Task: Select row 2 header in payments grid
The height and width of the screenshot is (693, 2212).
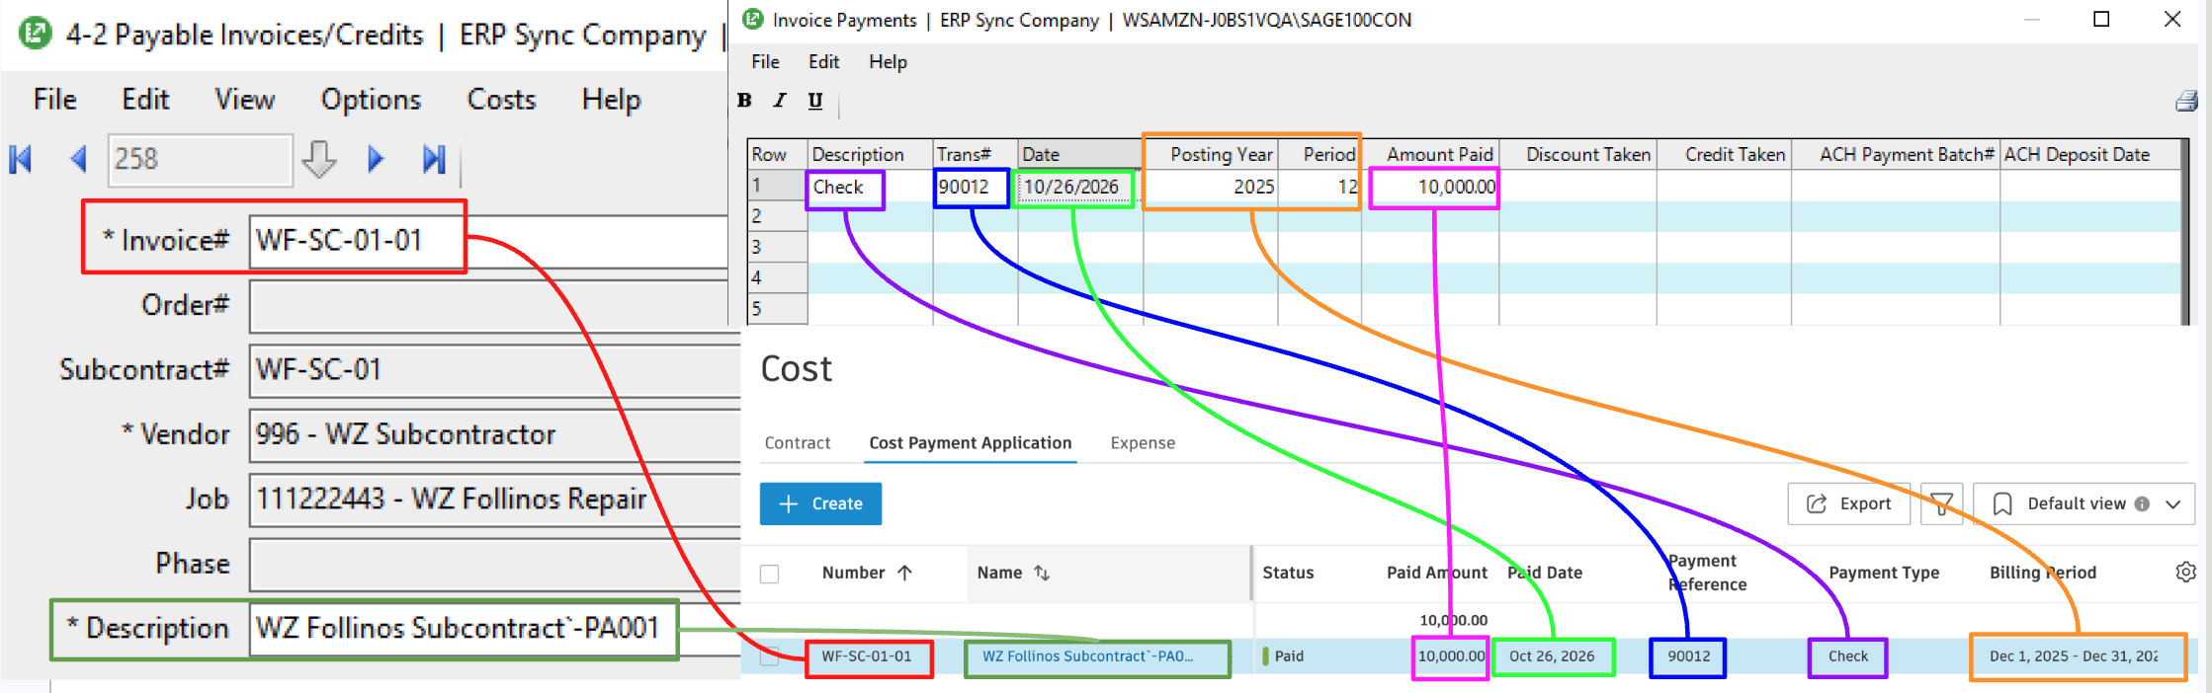Action: 778,216
